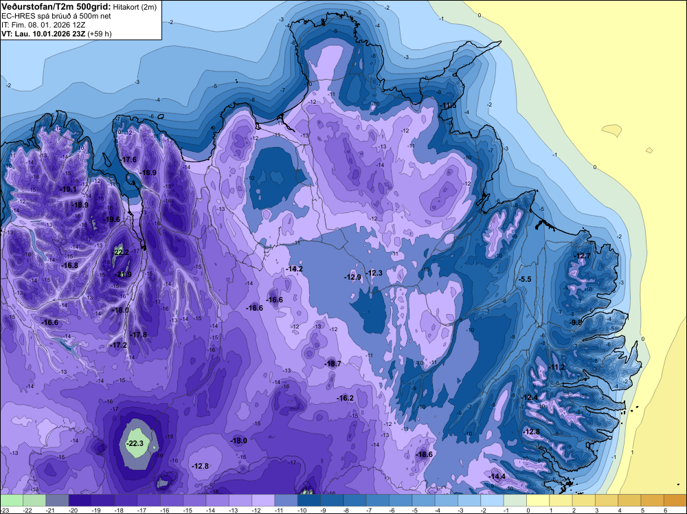This screenshot has height=514, width=687.
Task: Pick the legend swatch between 0 and 1
Action: [x=538, y=500]
